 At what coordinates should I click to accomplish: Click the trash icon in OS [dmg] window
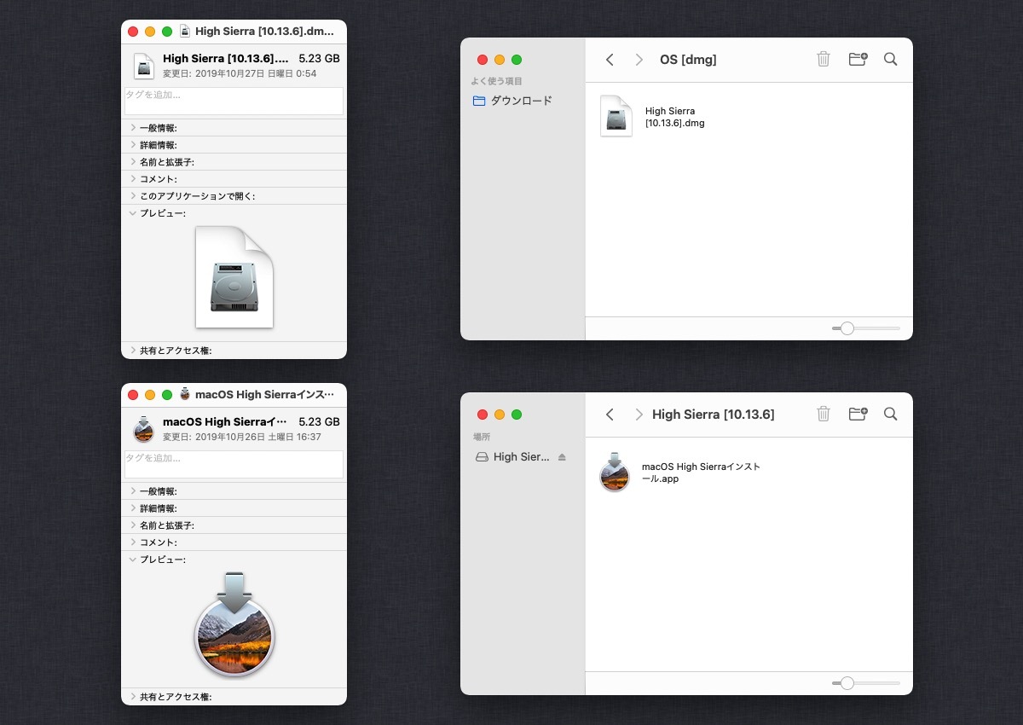click(823, 59)
